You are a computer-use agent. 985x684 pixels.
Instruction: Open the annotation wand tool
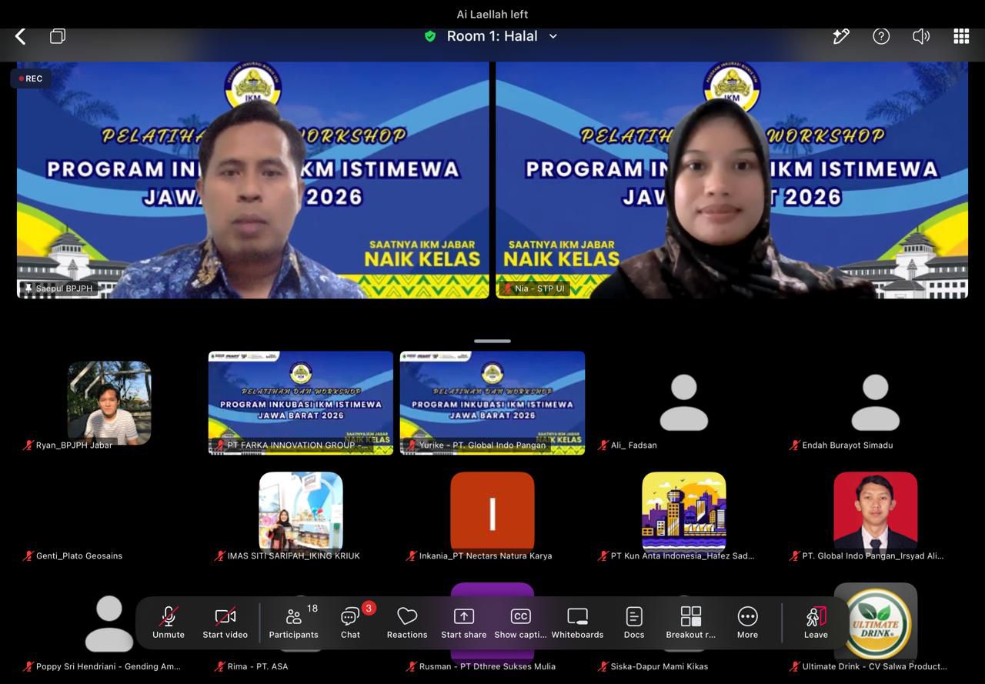(841, 36)
